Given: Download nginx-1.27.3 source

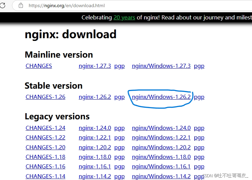Looking at the screenshot, I should pyautogui.click(x=95, y=66).
